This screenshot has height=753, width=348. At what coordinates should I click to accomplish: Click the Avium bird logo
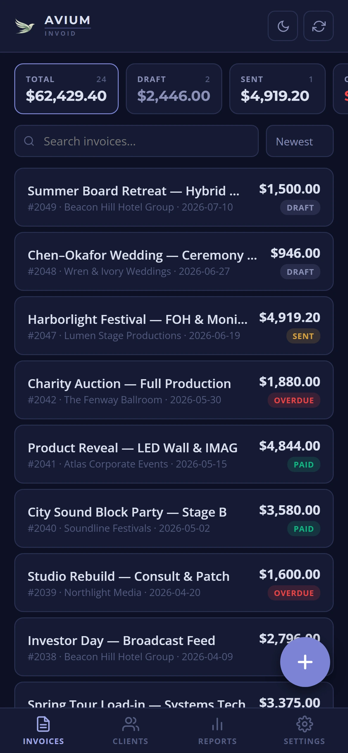tap(25, 26)
